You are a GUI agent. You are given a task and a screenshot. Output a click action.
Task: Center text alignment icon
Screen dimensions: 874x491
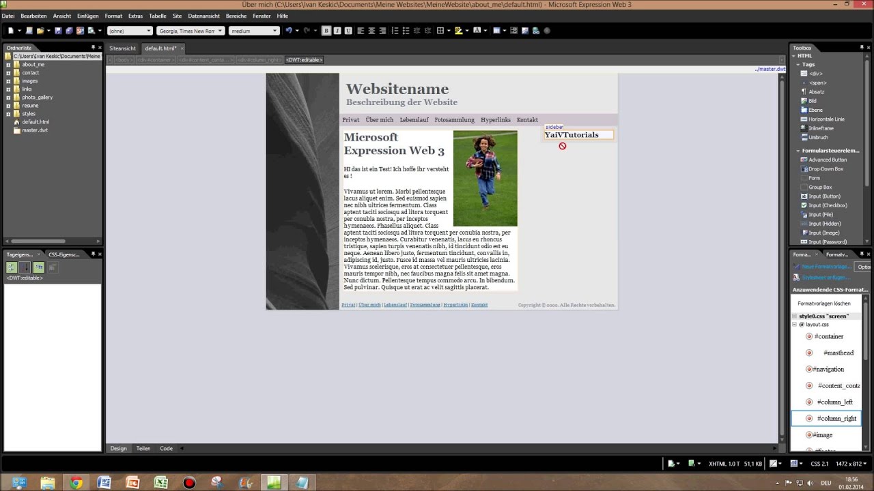371,31
